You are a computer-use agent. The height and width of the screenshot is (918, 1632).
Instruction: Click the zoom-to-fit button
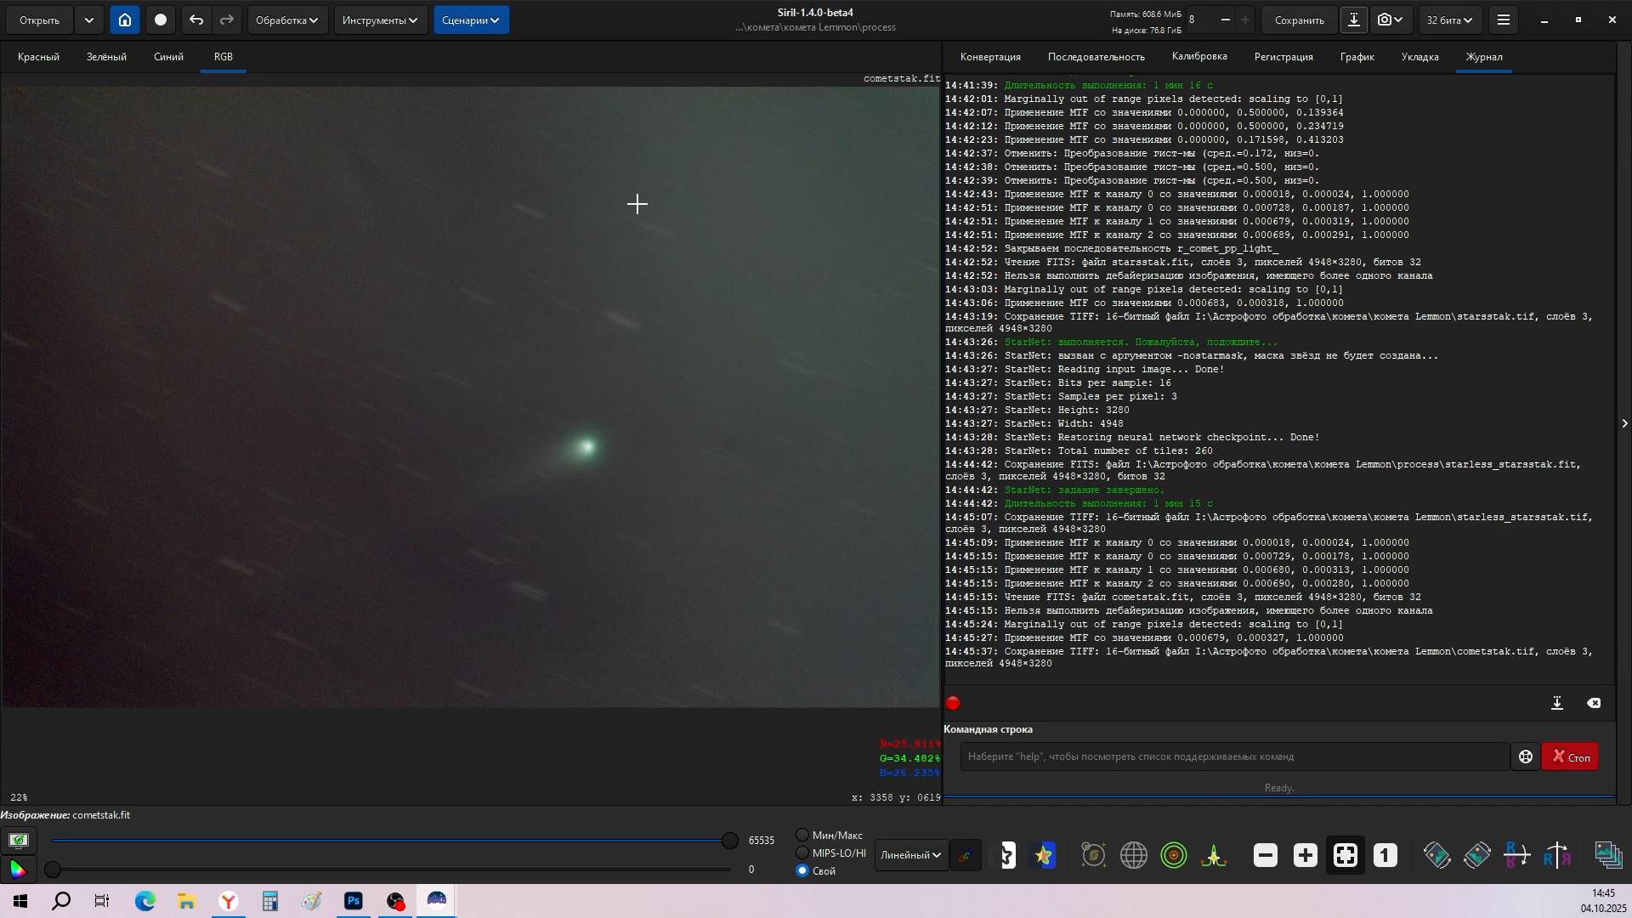[x=1345, y=855]
